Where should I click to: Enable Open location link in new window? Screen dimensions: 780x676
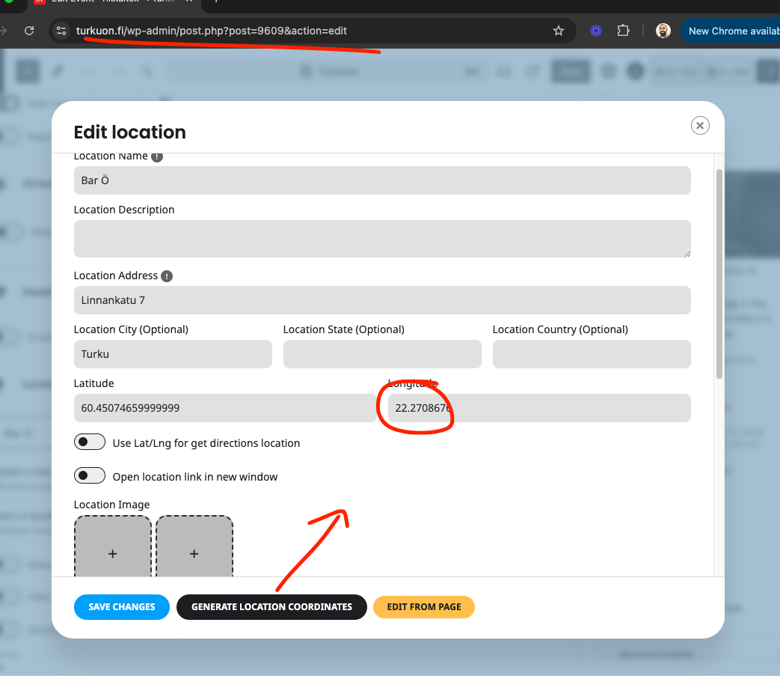pos(90,476)
